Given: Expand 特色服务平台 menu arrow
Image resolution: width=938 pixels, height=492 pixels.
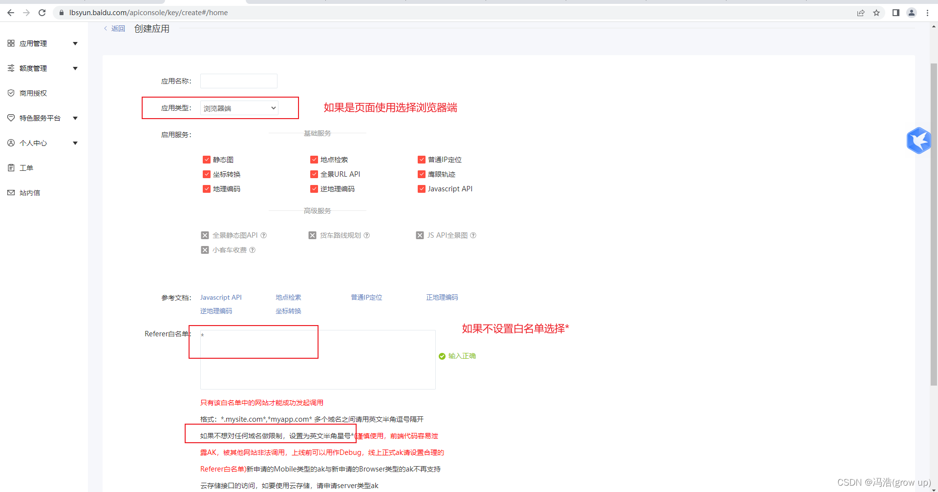Looking at the screenshot, I should tap(75, 118).
